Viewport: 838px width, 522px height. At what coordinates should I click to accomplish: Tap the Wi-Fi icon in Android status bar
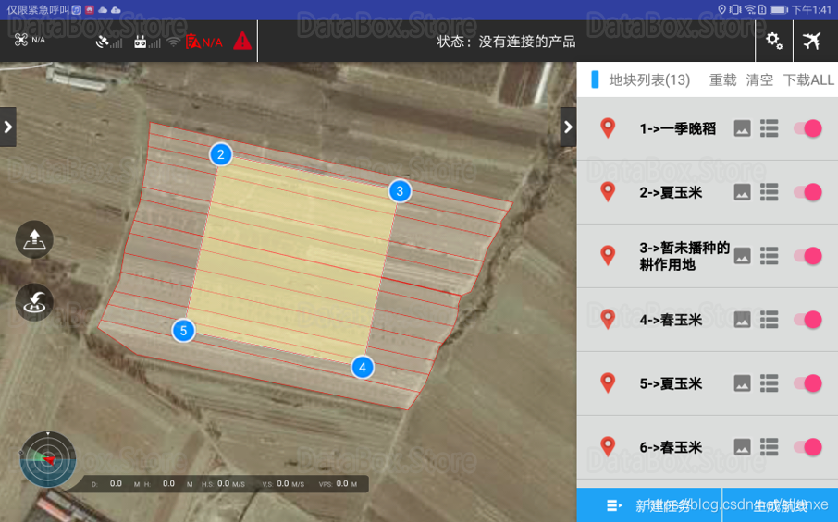[x=750, y=9]
